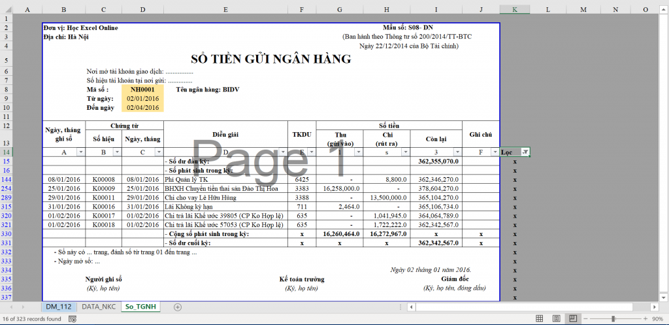This screenshot has width=669, height=325.
Task: Open filter dropdown for Ghi chú column
Action: [494, 152]
